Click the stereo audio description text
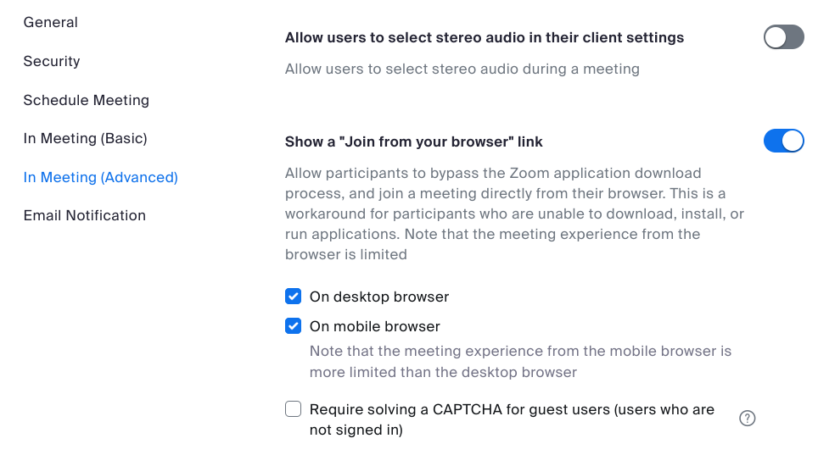This screenshot has height=455, width=818. click(x=462, y=69)
